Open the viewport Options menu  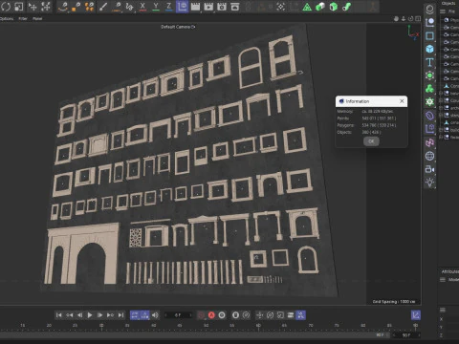click(x=7, y=19)
